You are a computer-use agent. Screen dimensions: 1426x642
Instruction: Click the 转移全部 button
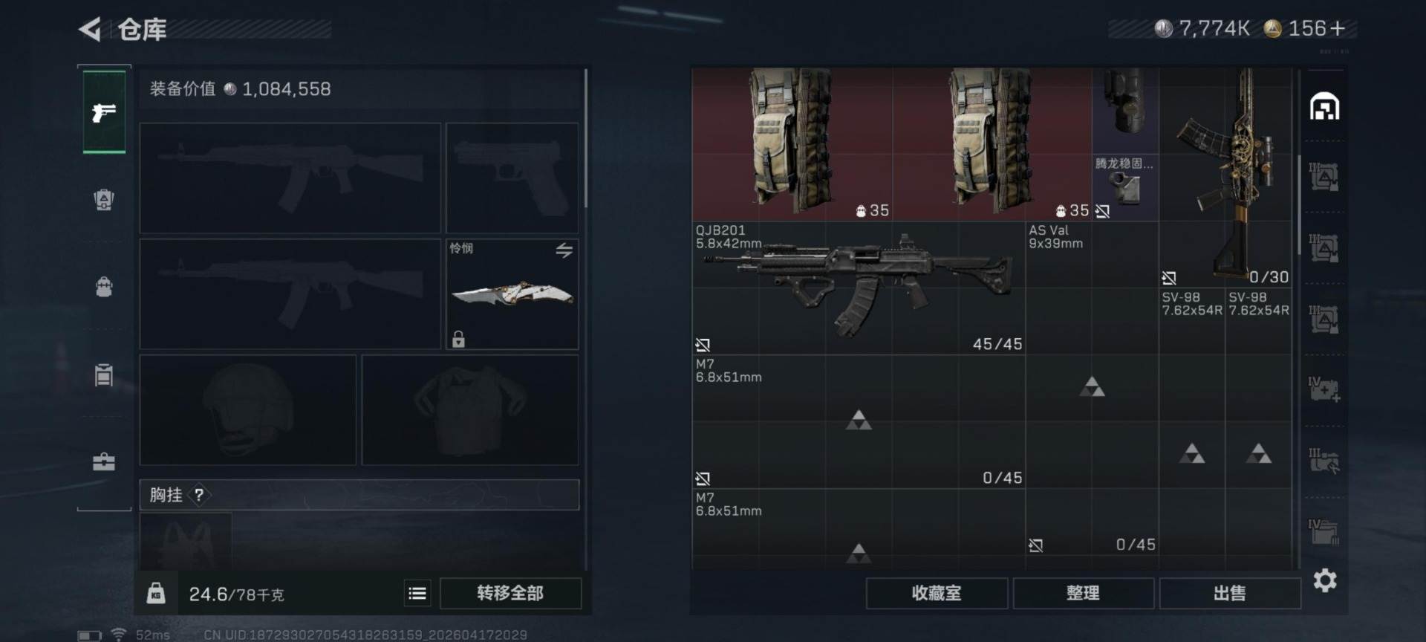point(510,593)
